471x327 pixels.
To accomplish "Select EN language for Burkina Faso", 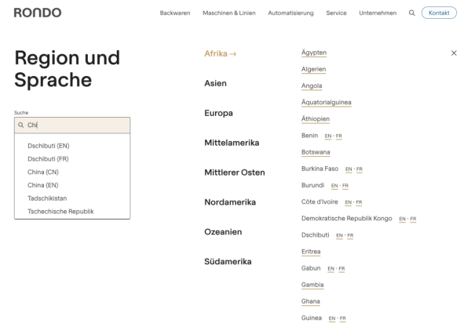I will coord(349,169).
